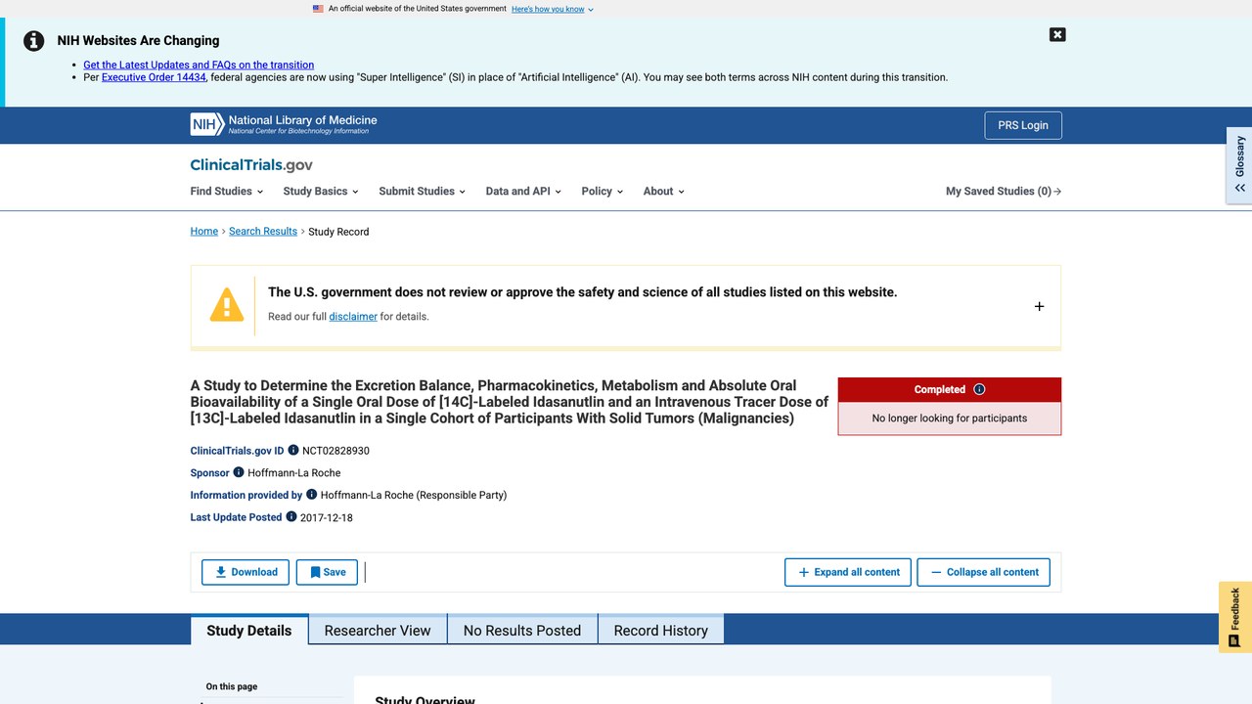Open the PRS Login page
Screen dimensions: 1252x704
[x=1023, y=125]
